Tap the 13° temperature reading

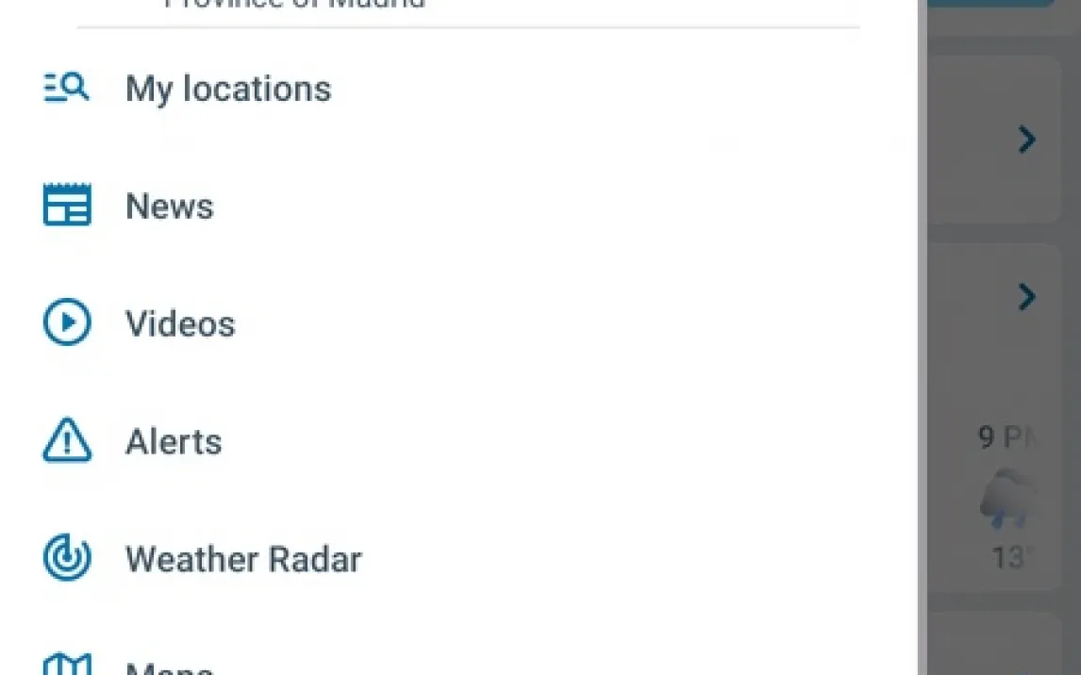pyautogui.click(x=1007, y=558)
